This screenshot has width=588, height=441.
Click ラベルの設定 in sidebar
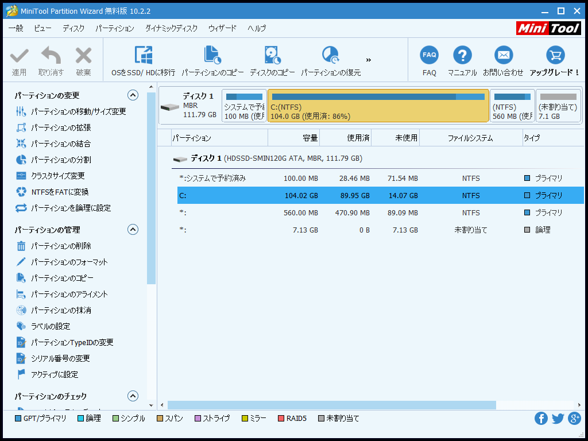[x=42, y=326]
